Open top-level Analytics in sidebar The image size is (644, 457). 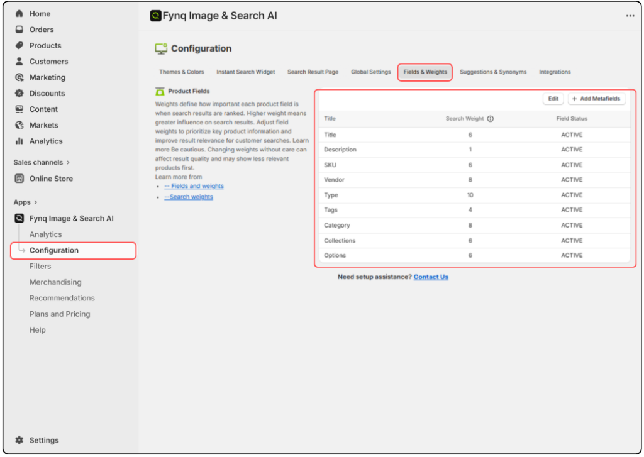(x=46, y=141)
